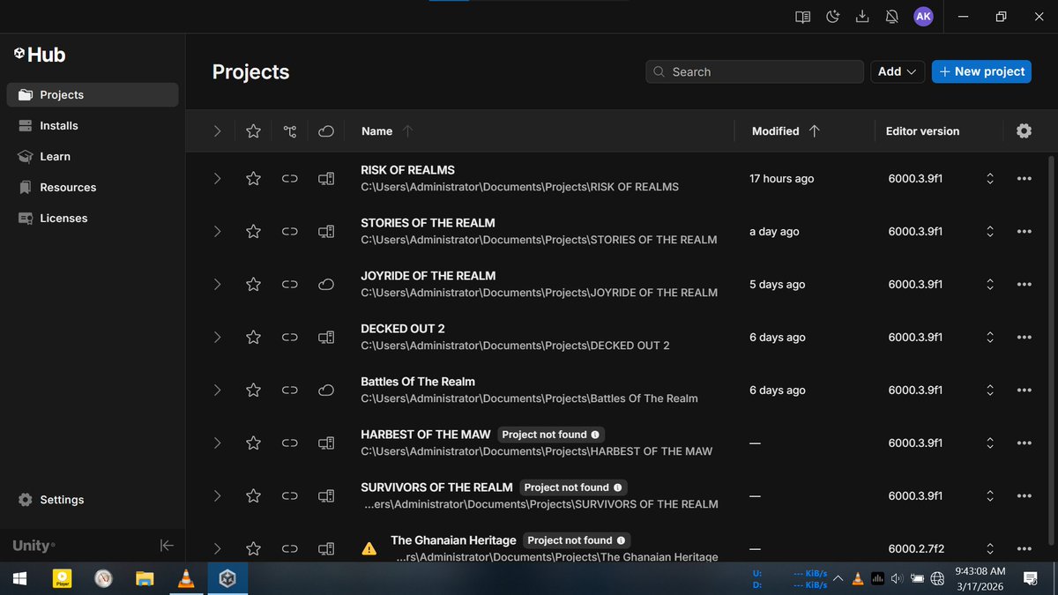Open the Licenses section

click(93, 218)
